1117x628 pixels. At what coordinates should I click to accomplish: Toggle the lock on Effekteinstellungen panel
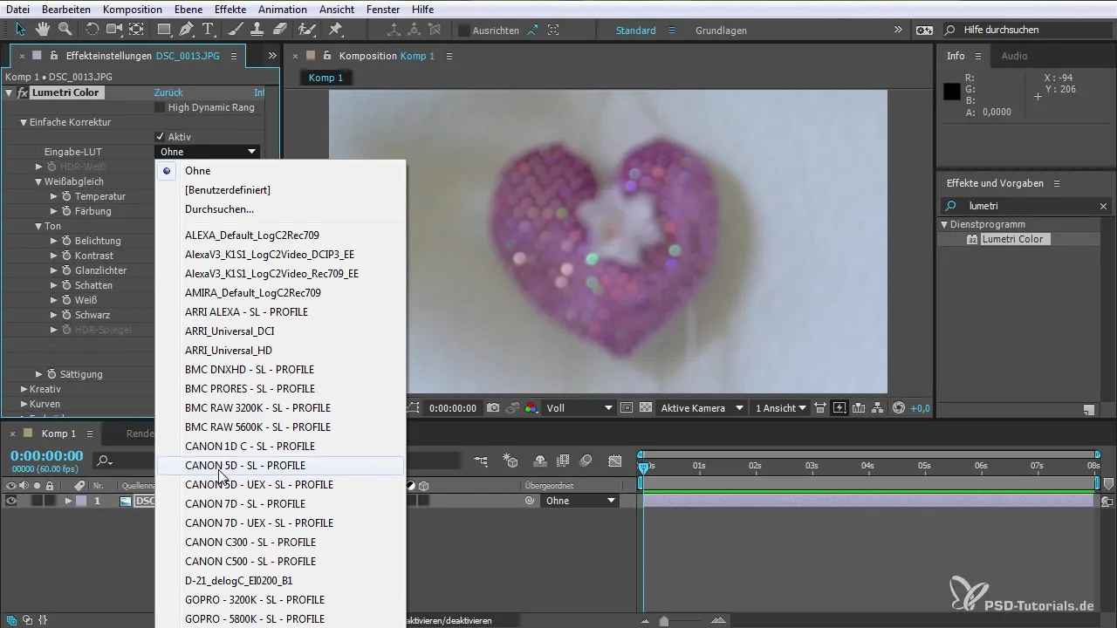click(54, 56)
